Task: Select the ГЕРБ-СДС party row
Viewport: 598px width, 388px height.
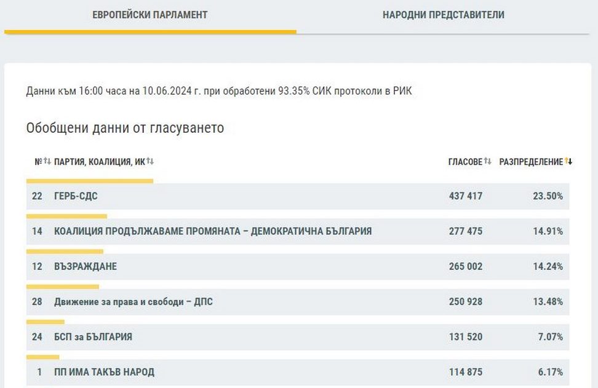Action: click(76, 196)
